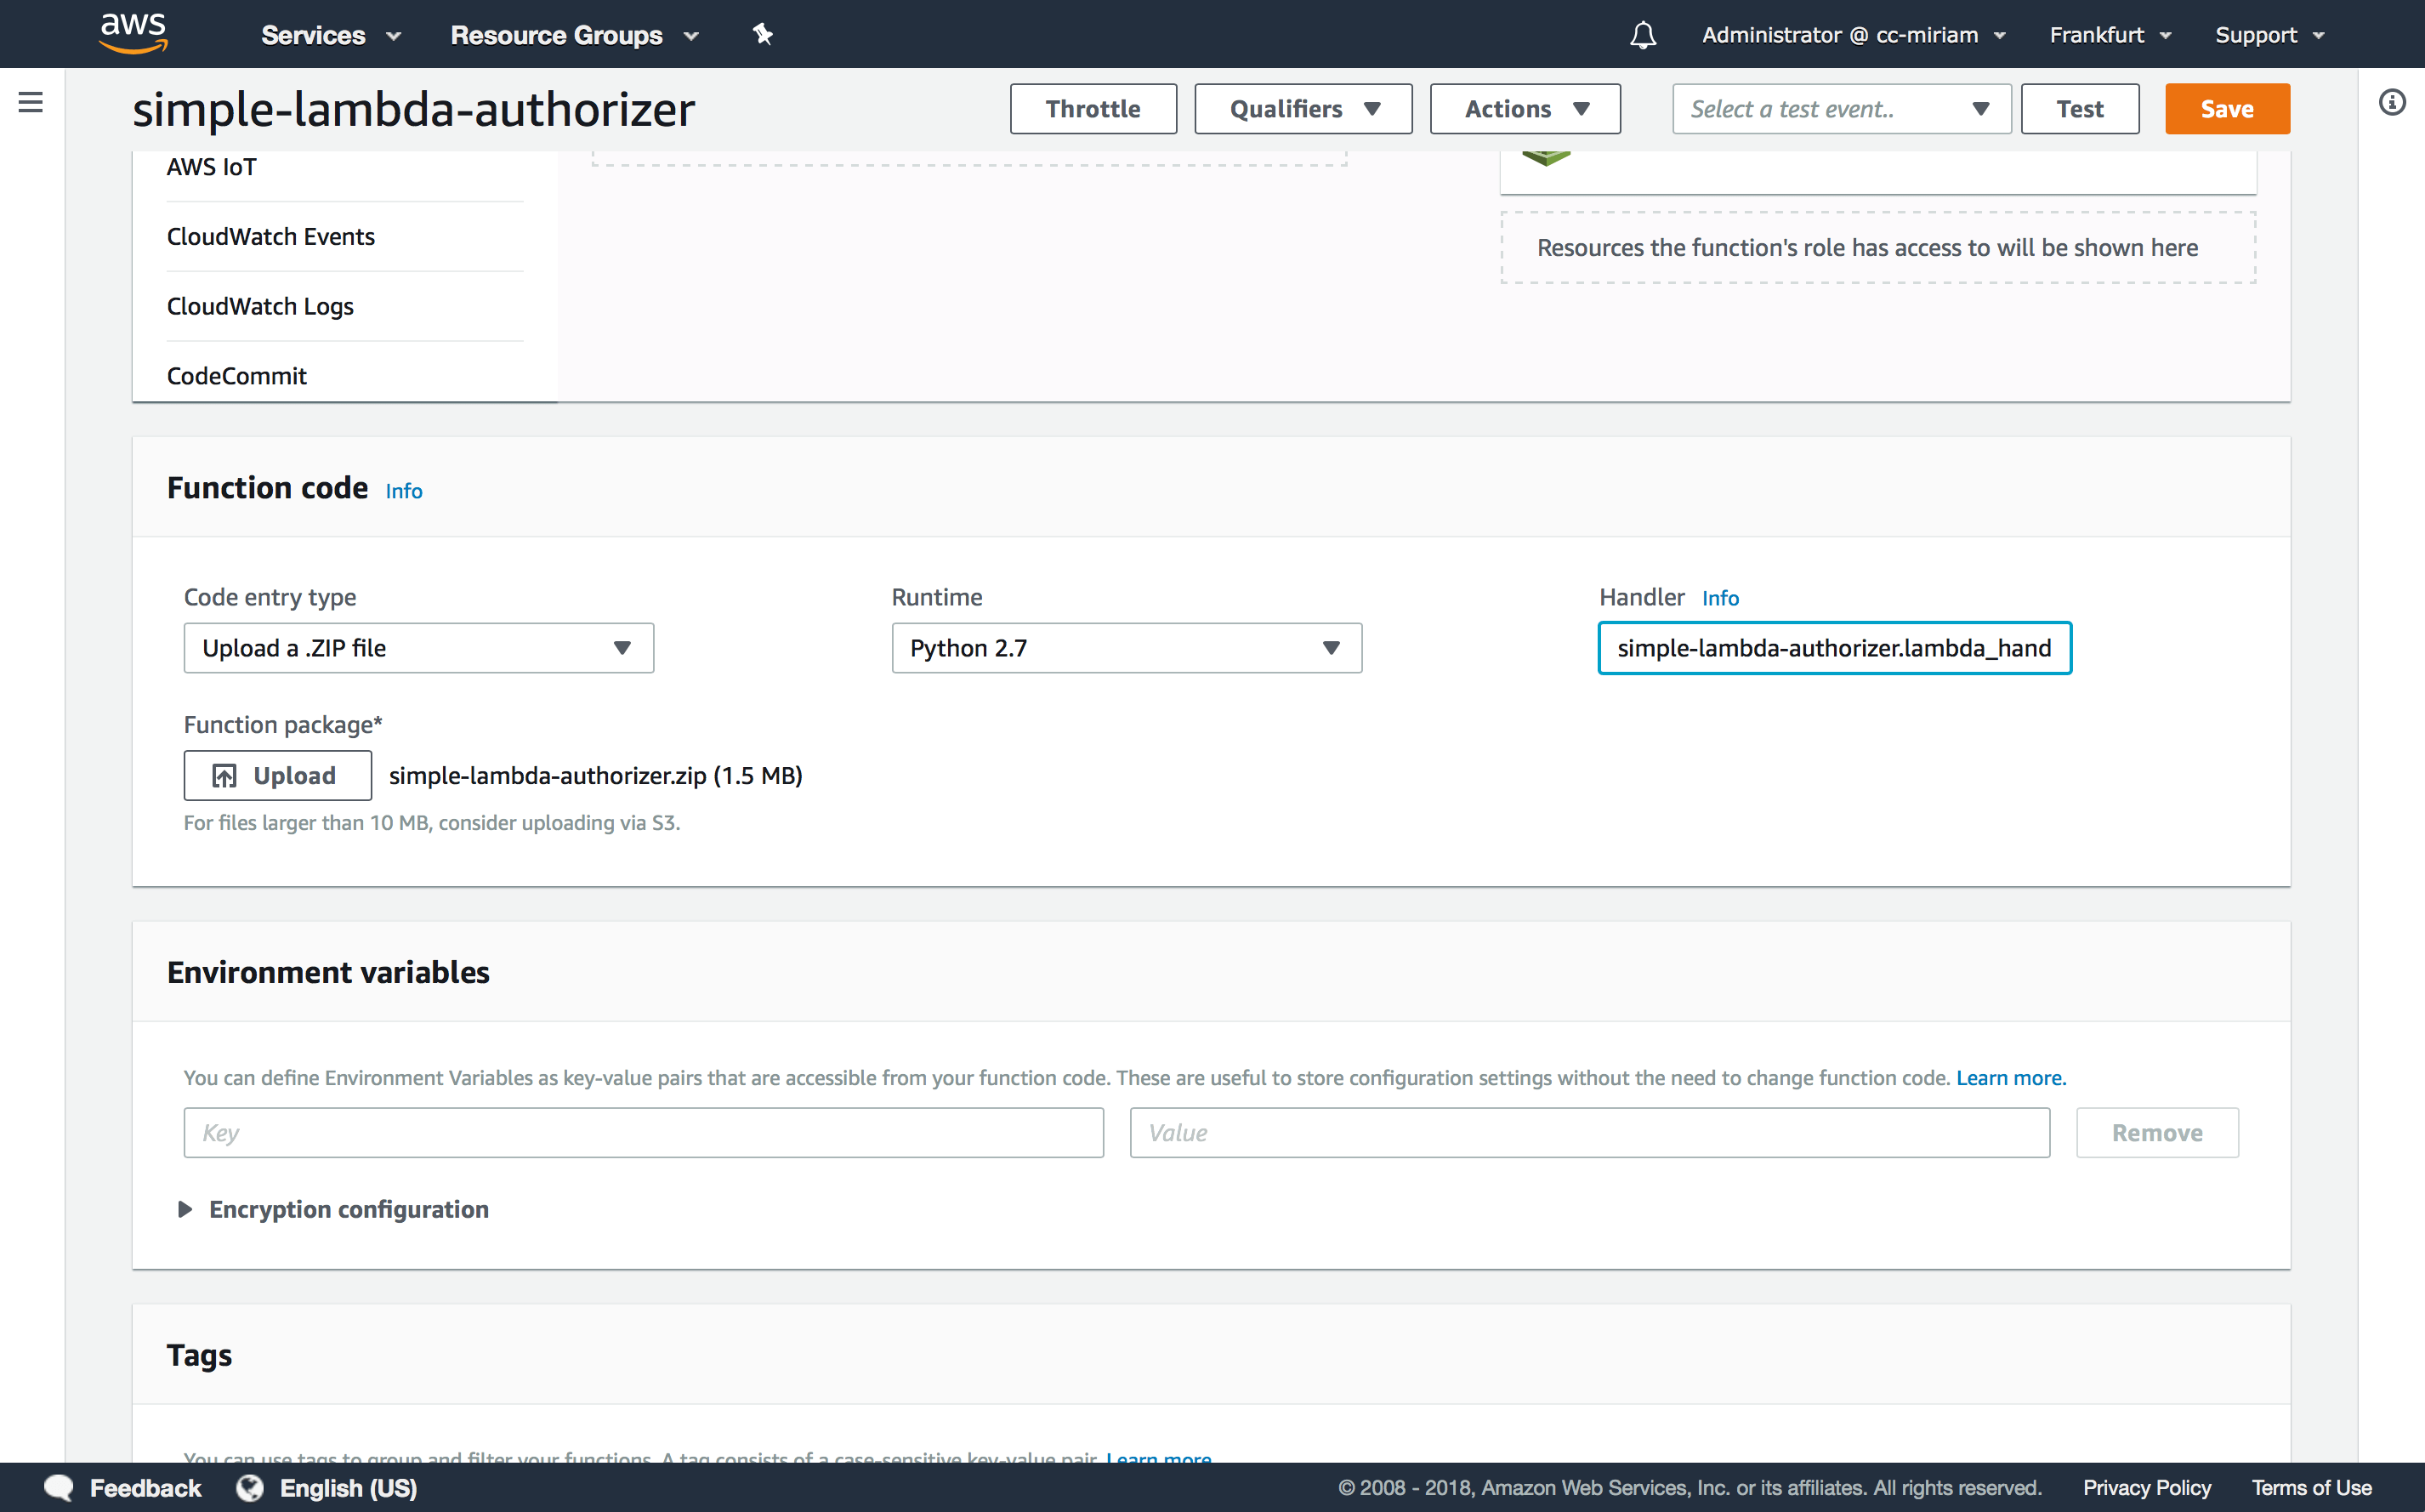Open the Function code Info link
The image size is (2425, 1512).
[x=404, y=491]
